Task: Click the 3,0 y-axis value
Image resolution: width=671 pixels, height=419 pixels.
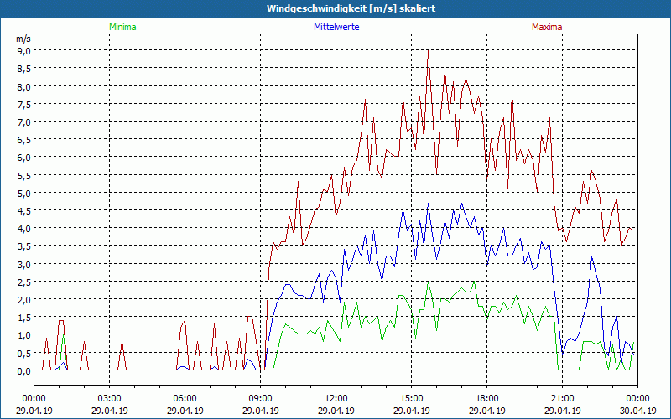Action: pyautogui.click(x=24, y=264)
